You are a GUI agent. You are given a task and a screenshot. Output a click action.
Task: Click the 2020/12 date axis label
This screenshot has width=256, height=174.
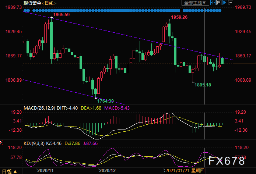click(x=108, y=171)
